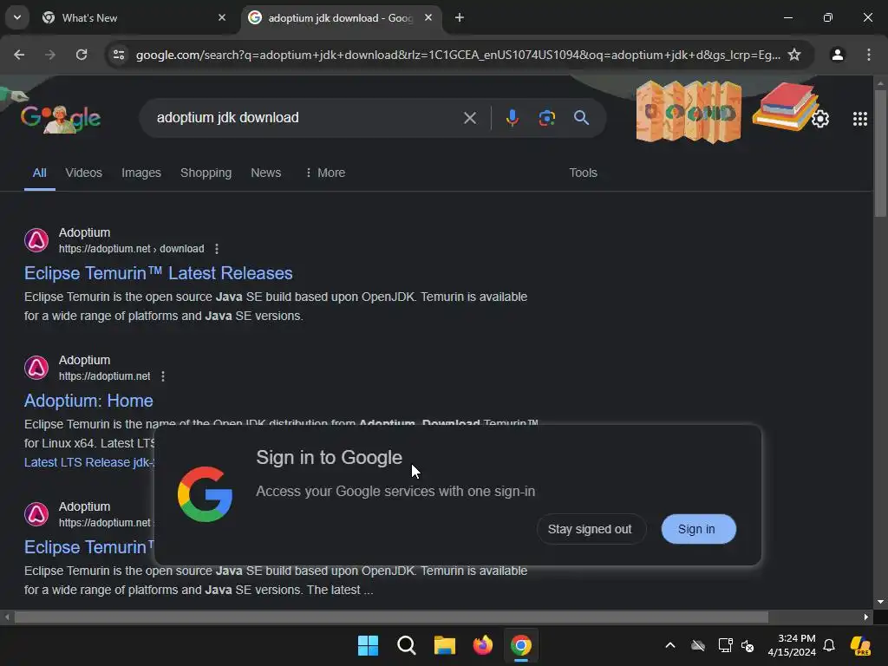Click the horizontal scrollbar thumb
Screen dimensions: 888x666
391,617
